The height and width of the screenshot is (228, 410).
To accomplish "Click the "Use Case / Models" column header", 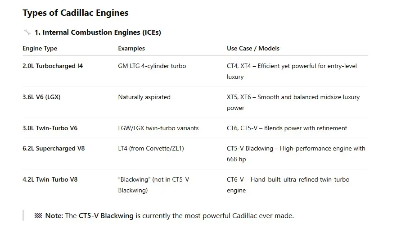I will pyautogui.click(x=253, y=48).
